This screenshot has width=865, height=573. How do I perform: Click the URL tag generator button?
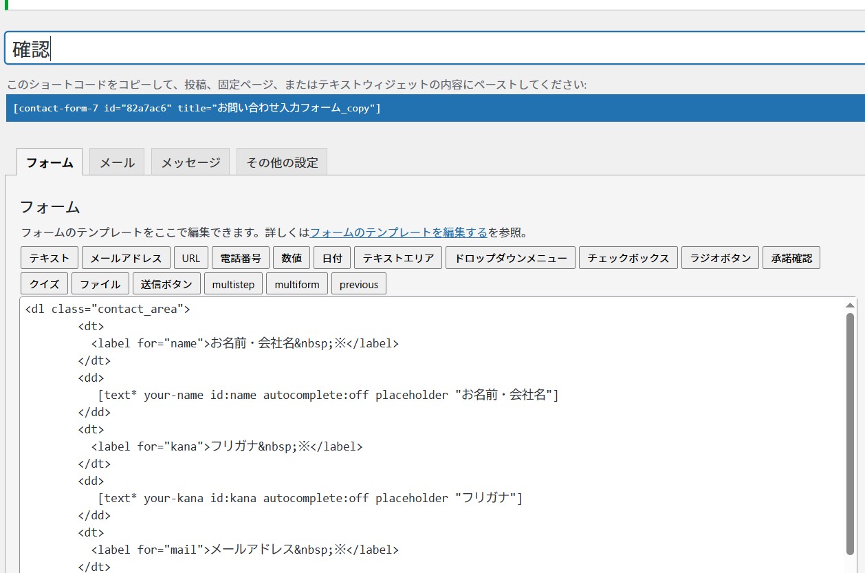(x=191, y=258)
